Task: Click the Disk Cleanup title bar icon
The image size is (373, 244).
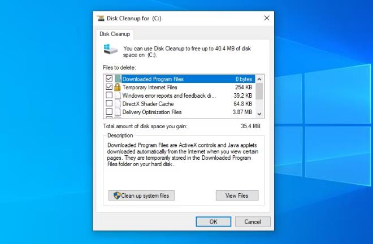Action: 101,18
